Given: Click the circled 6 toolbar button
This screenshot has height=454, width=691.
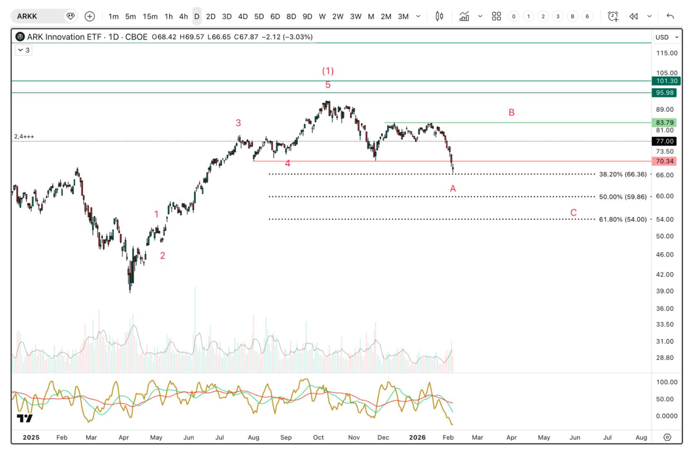Looking at the screenshot, I should pyautogui.click(x=587, y=16).
